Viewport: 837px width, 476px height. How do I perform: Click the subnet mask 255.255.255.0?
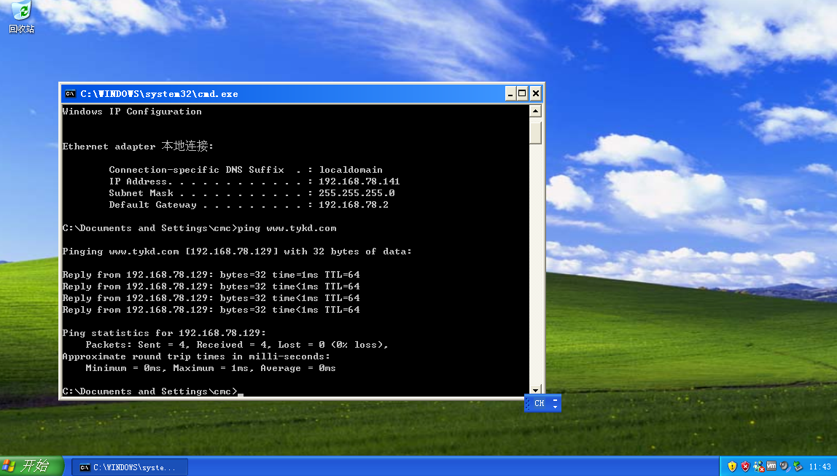point(357,193)
